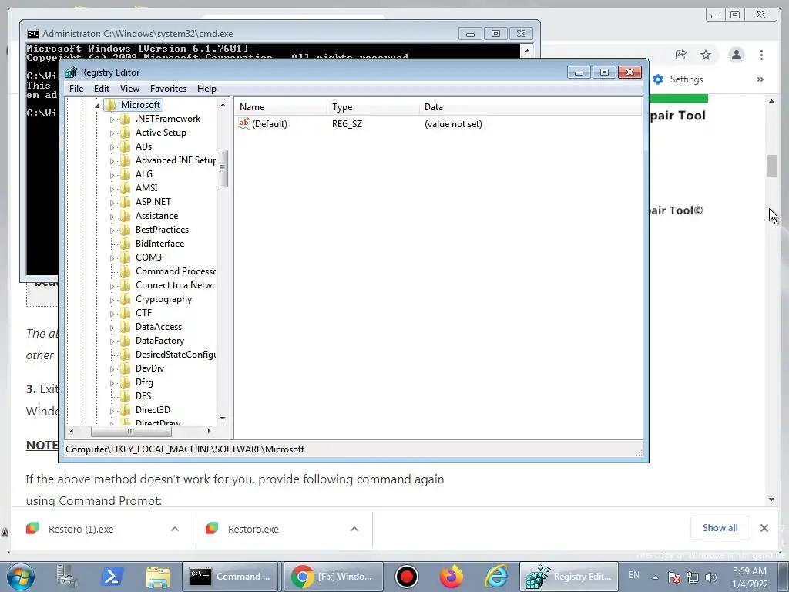This screenshot has width=789, height=592.
Task: Click the COM3 folder icon
Action: click(x=125, y=257)
